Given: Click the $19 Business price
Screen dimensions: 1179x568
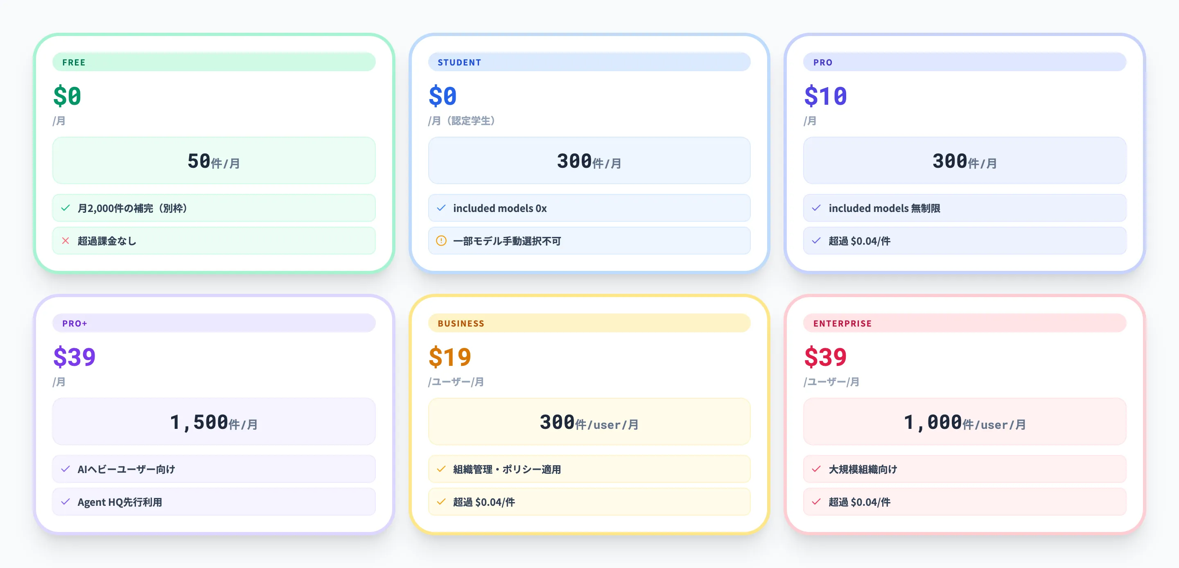Looking at the screenshot, I should (x=449, y=357).
